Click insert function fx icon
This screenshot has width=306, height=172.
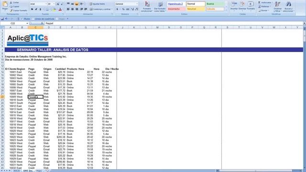coord(42,23)
